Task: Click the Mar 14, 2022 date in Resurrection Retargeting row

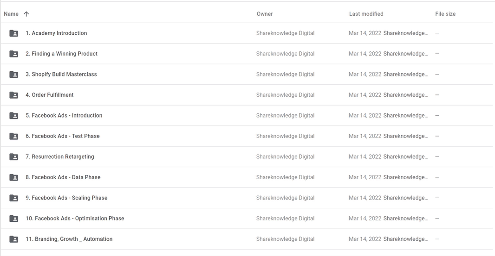Action: (365, 157)
